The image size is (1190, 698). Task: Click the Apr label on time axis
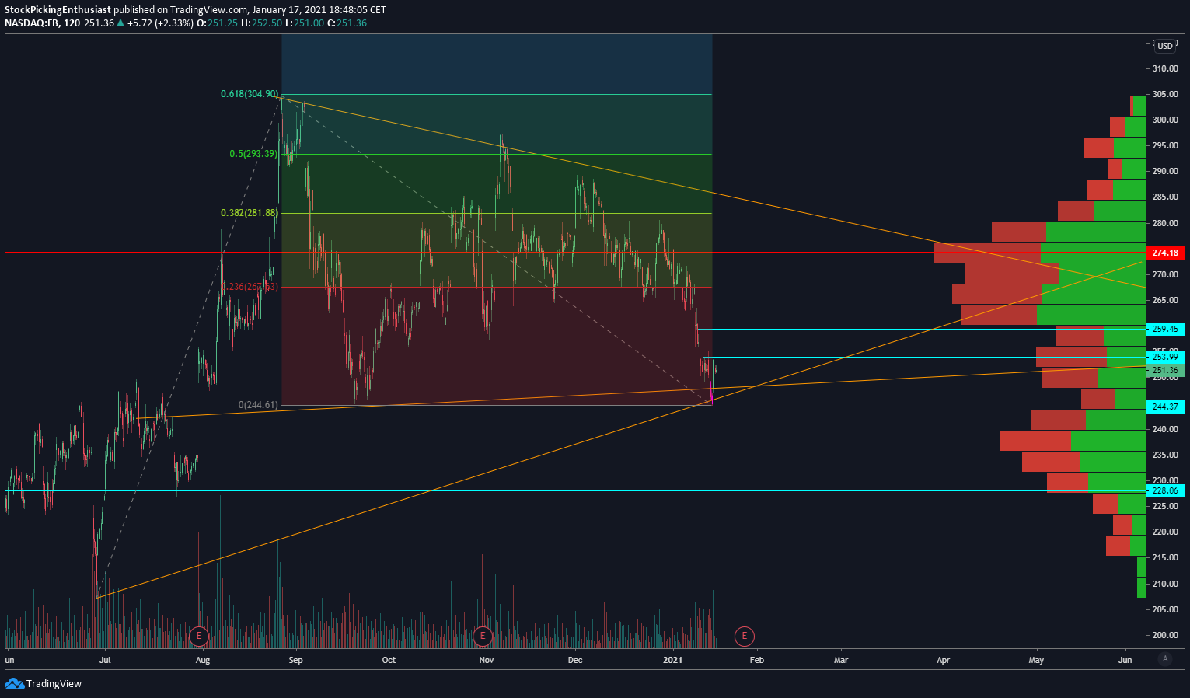point(944,660)
